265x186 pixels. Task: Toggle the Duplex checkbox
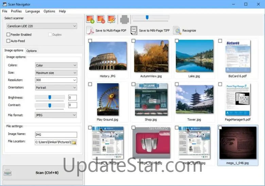(50, 34)
